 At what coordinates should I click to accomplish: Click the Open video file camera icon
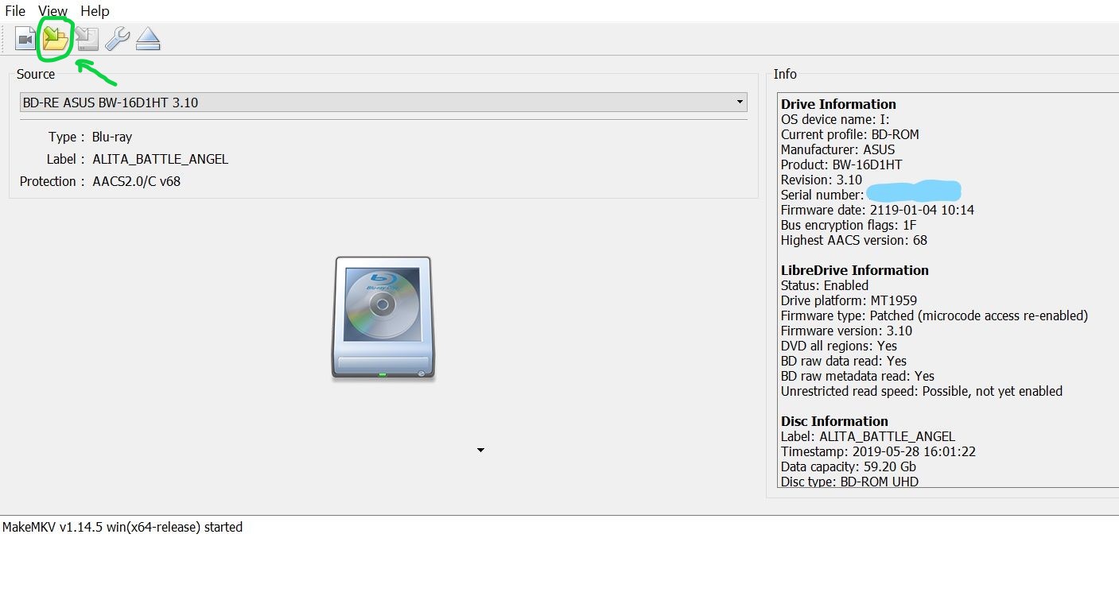pyautogui.click(x=25, y=39)
